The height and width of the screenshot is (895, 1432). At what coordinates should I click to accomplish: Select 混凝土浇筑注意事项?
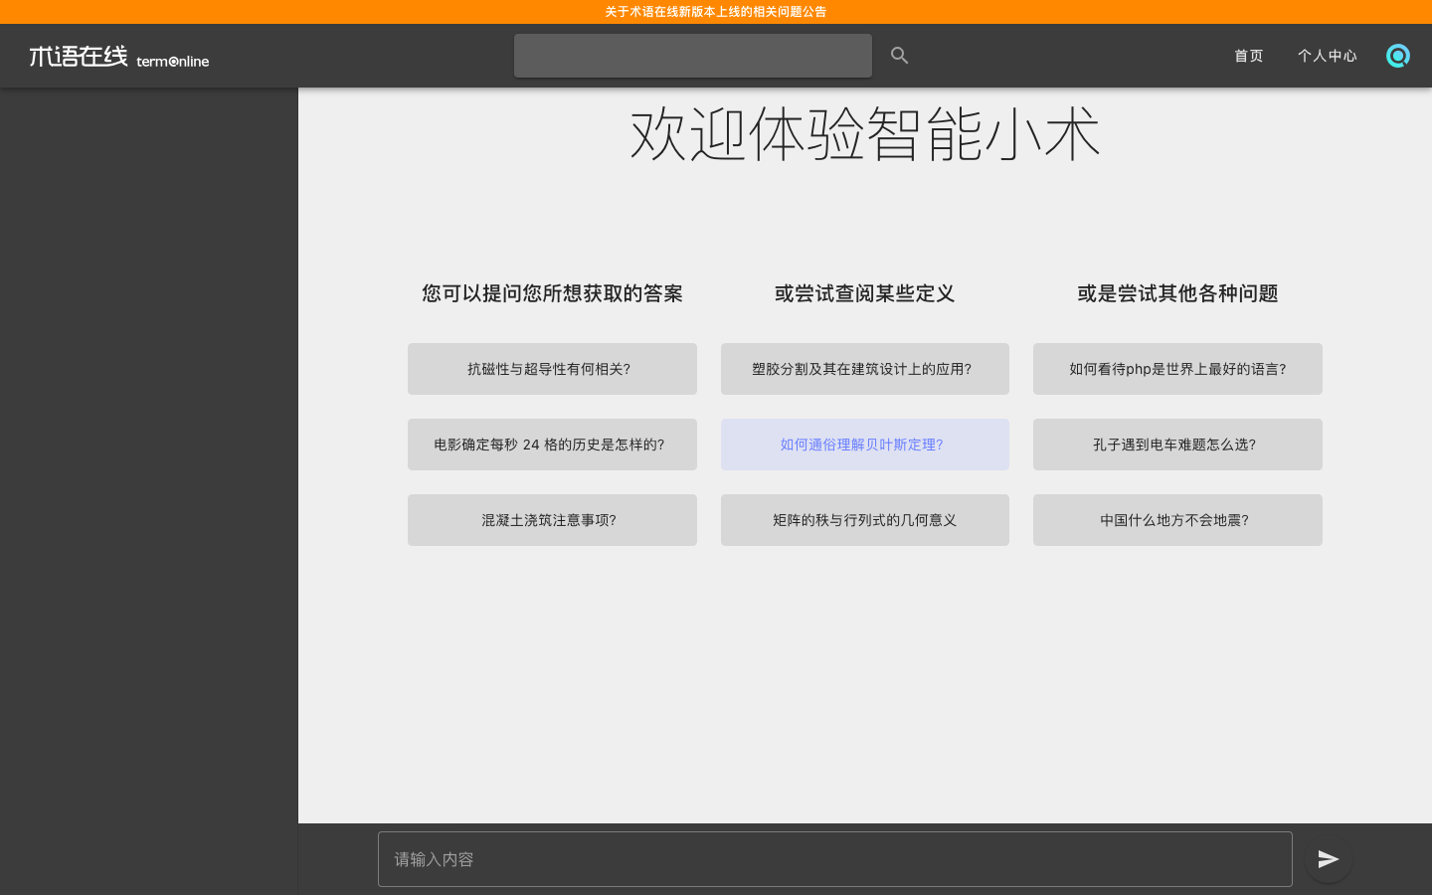click(x=552, y=520)
